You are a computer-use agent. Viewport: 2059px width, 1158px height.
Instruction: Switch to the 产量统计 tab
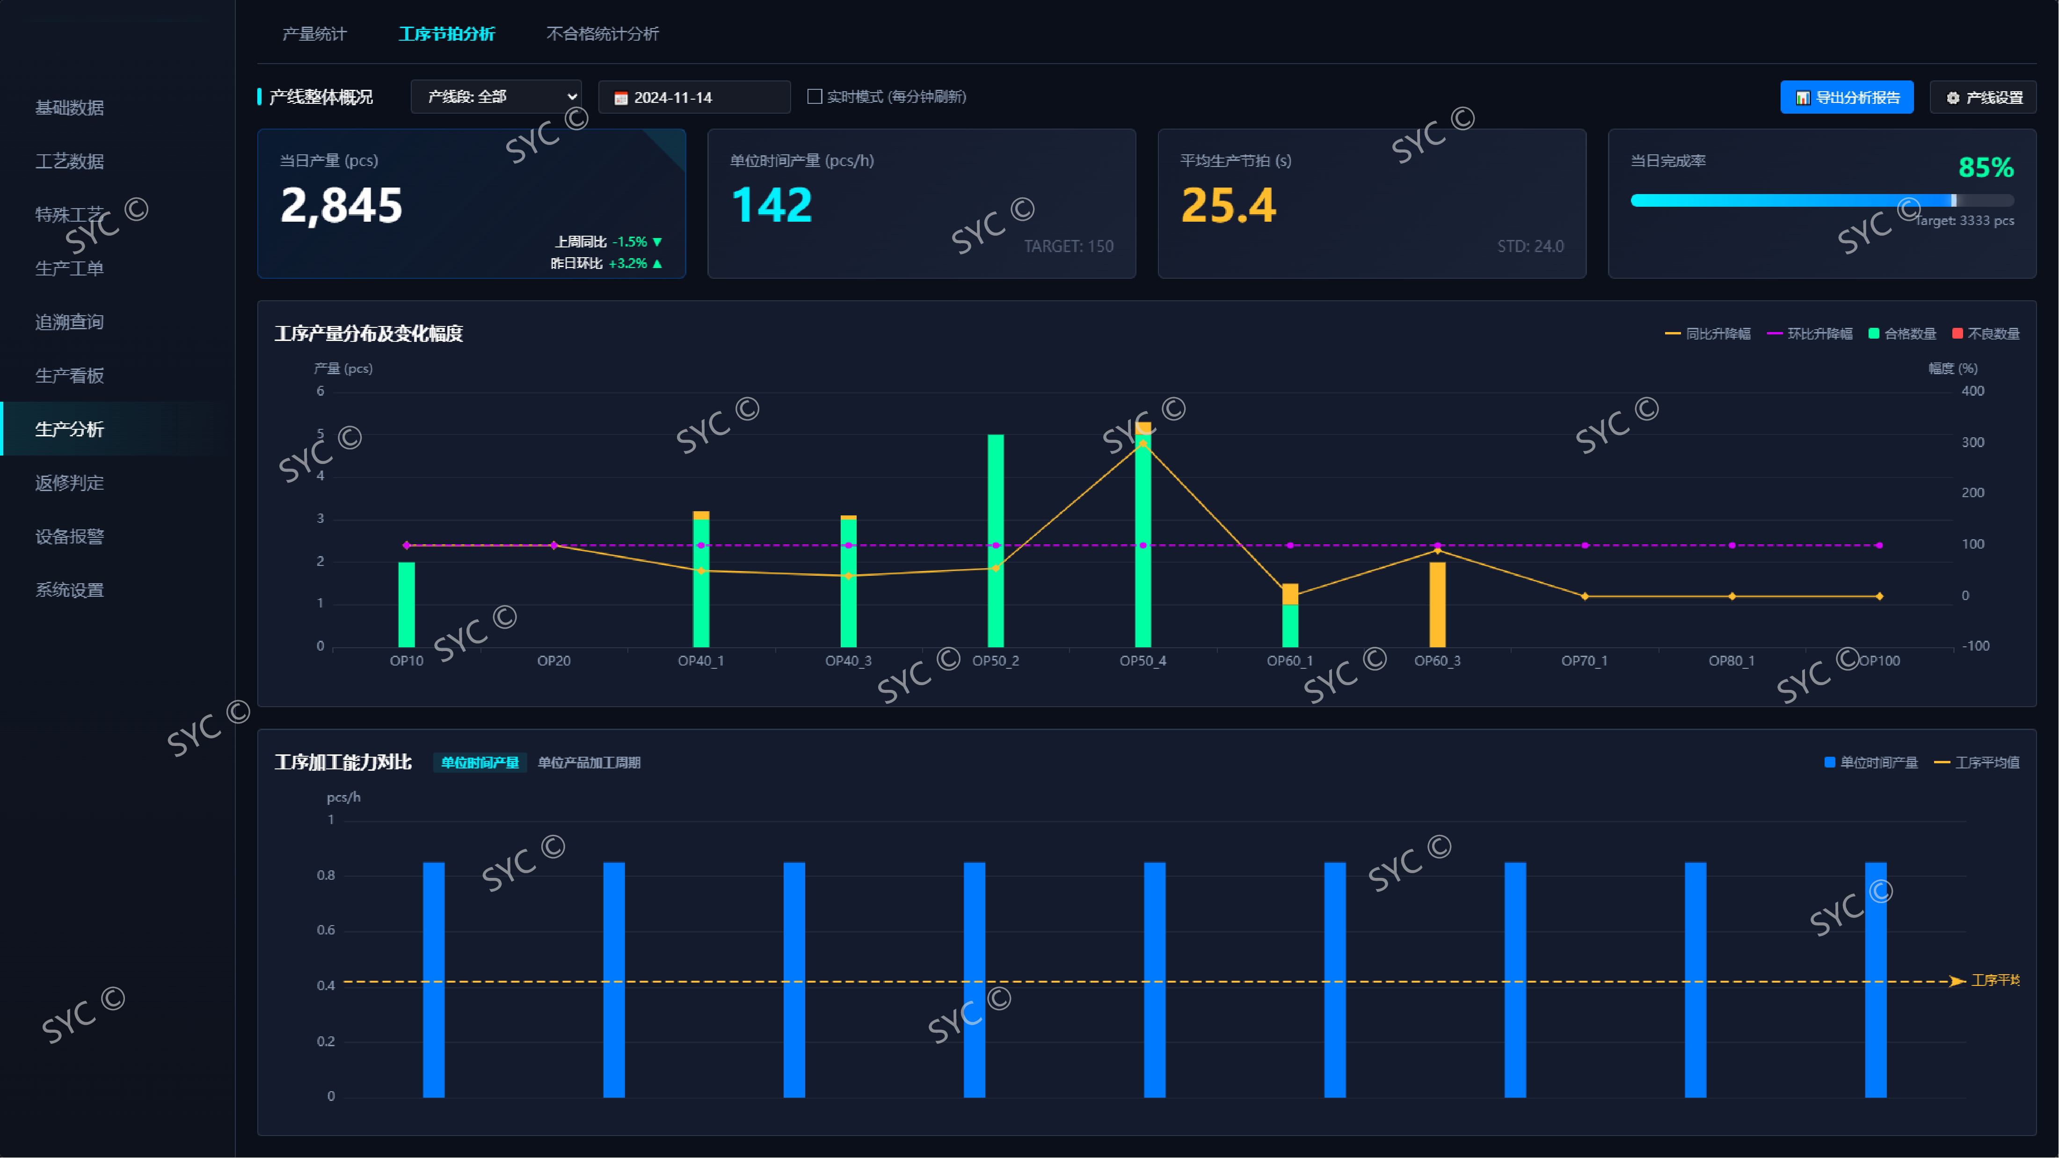point(314,34)
